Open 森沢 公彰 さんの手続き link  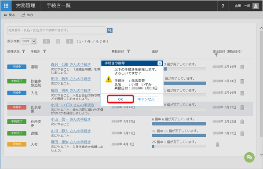click(x=71, y=64)
